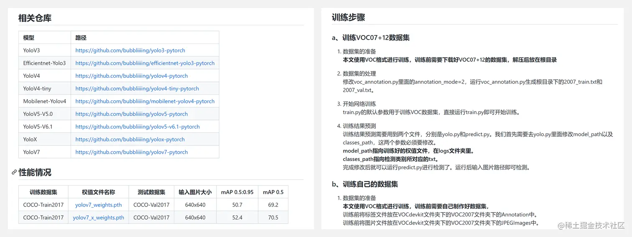Click the mAP 0.5:0.95 column header
The height and width of the screenshot is (237, 632).
237,192
